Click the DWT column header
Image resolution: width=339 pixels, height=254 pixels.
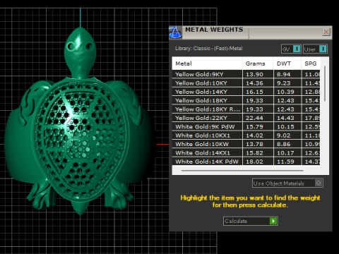287,64
